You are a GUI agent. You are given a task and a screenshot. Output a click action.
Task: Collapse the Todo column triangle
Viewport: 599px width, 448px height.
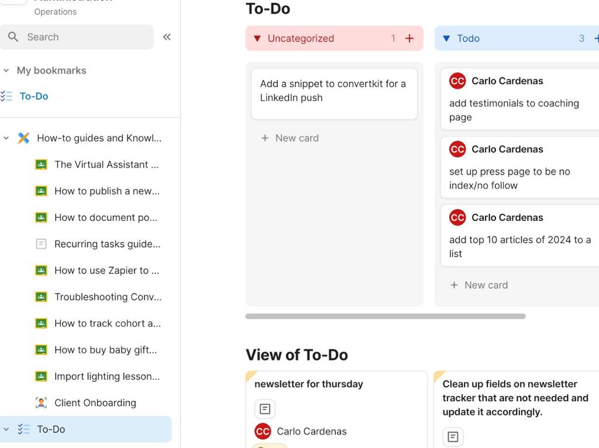[446, 38]
